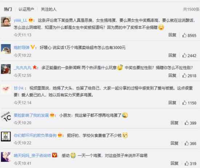Image resolution: width=200 pixels, height=168 pixels.
Task: Like the comment with 319 likes
Action: (x=187, y=163)
